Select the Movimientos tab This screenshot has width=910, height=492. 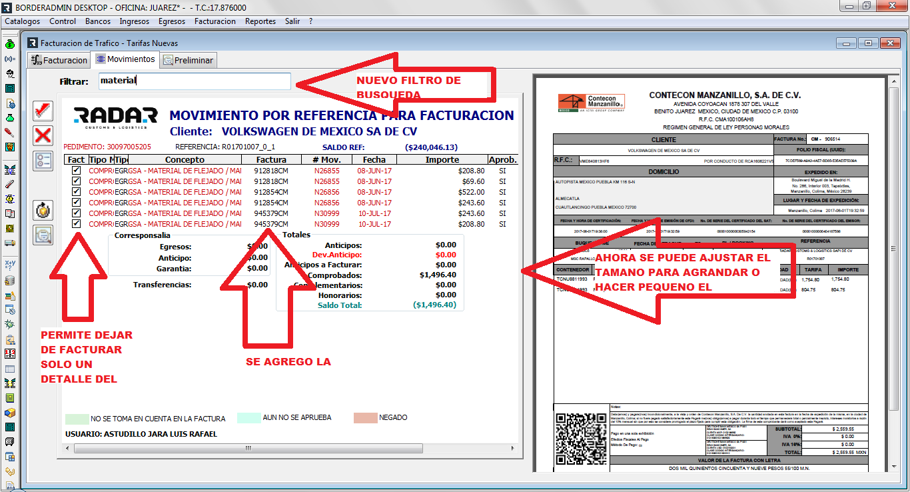point(125,59)
